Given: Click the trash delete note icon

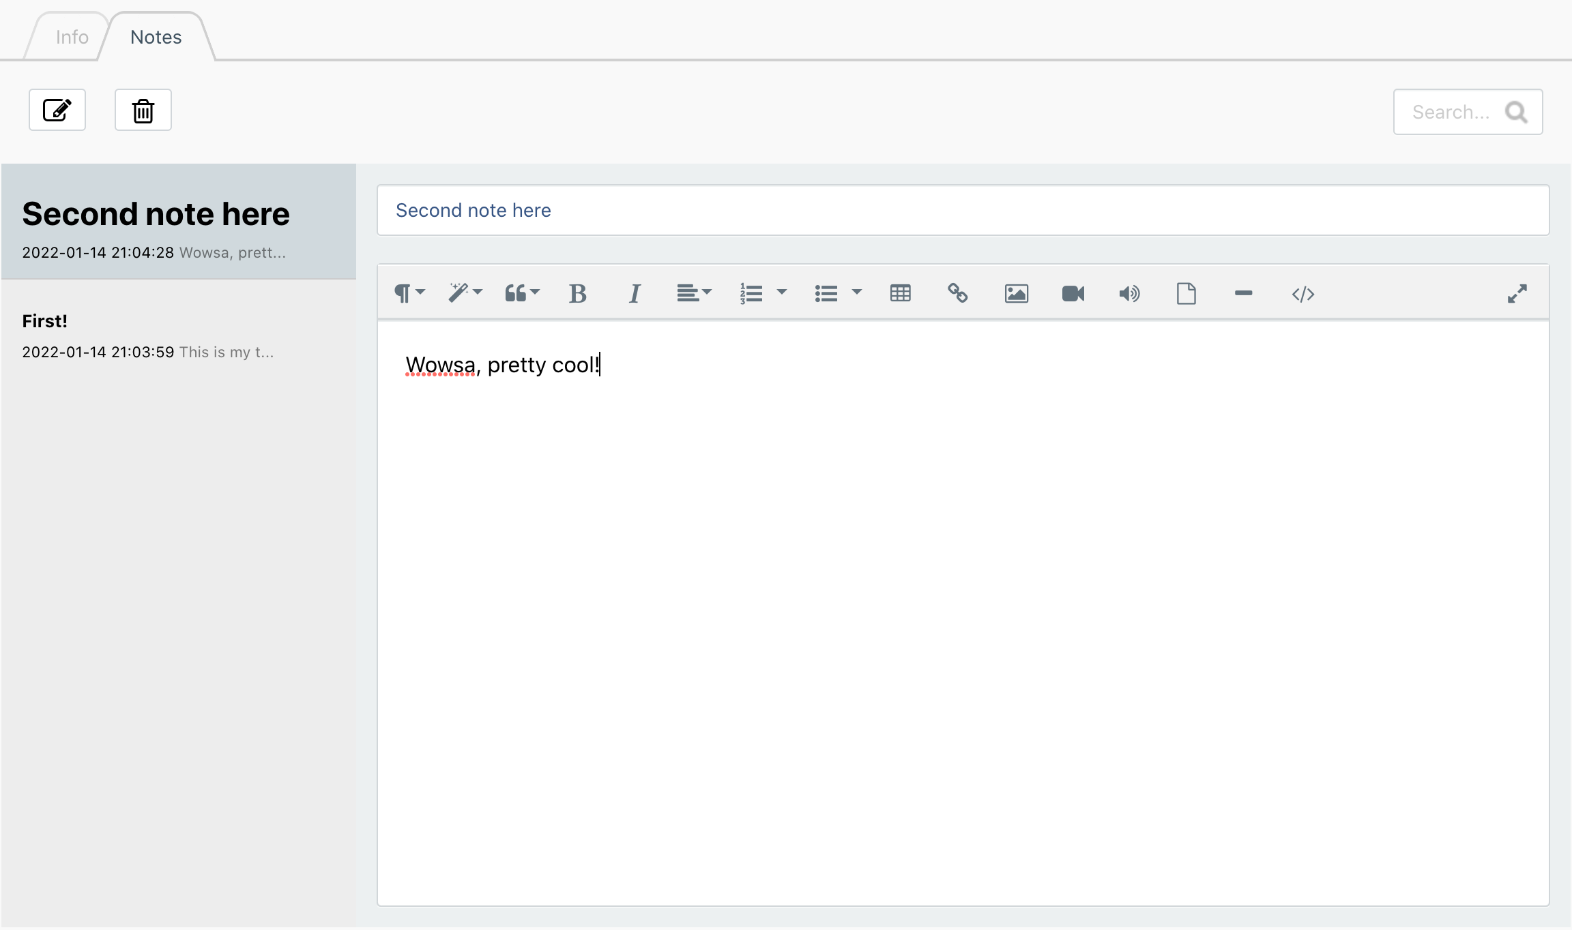Looking at the screenshot, I should click(x=143, y=110).
